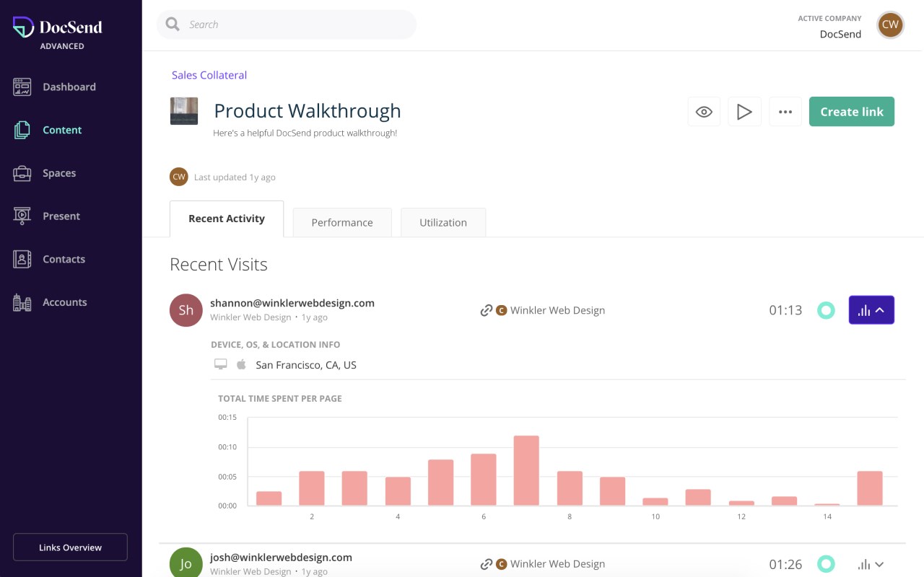Image resolution: width=924 pixels, height=577 pixels.
Task: Open the CW account avatar menu
Action: point(890,25)
